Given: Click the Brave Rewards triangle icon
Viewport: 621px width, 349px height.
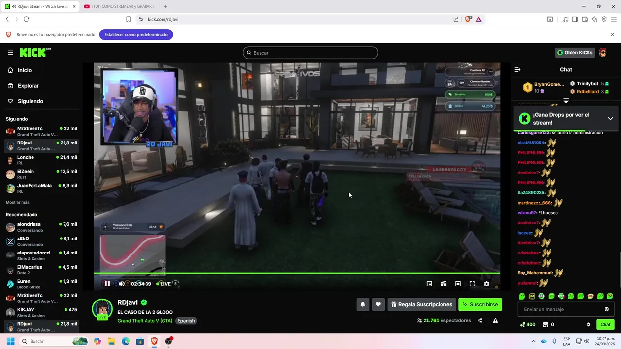Looking at the screenshot, I should click(478, 19).
